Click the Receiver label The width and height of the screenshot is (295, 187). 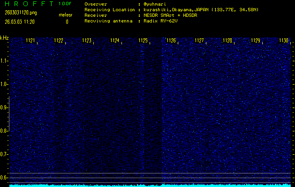point(96,15)
